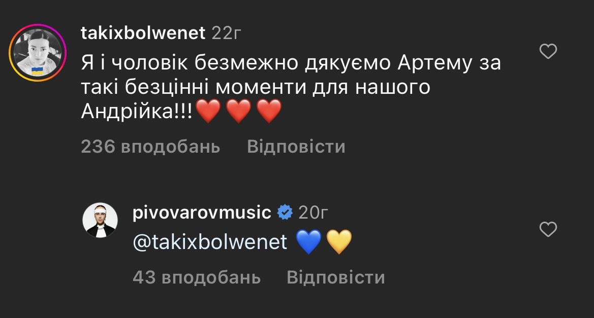The width and height of the screenshot is (594, 318).
Task: Follow the @takixbolwenet mention in the reply
Action: (x=210, y=242)
